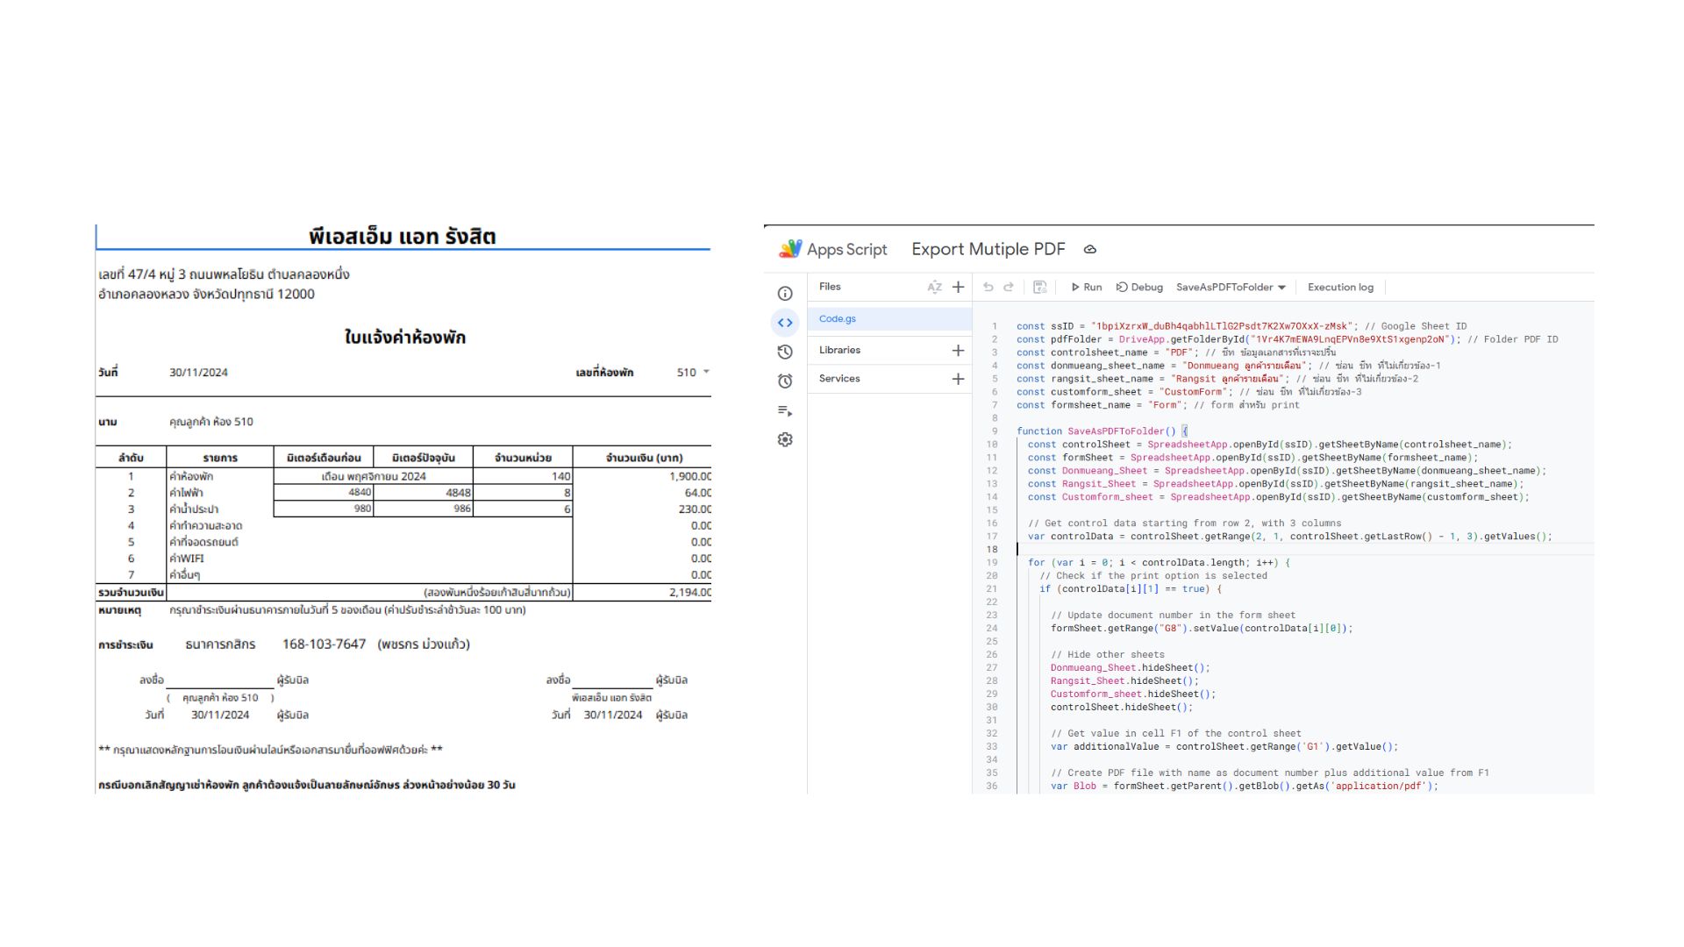Switch to the Editor code icon
Viewport: 1684px width, 947px height.
(785, 323)
